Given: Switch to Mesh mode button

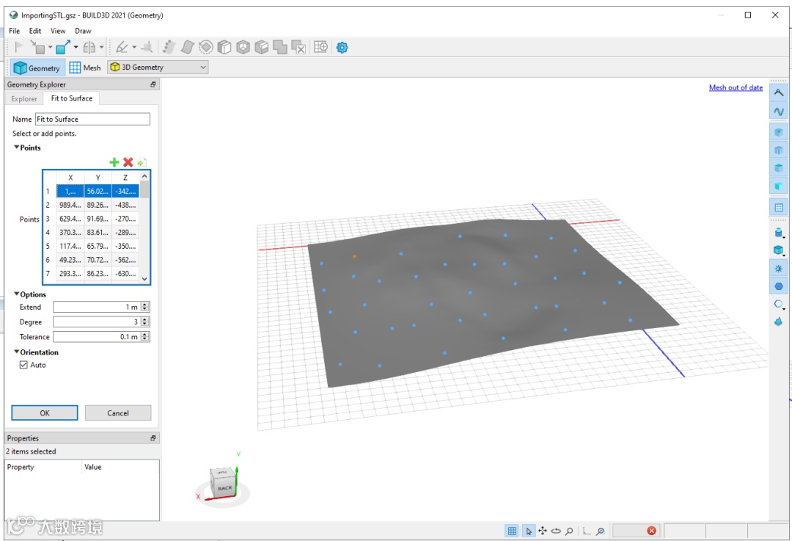Looking at the screenshot, I should click(x=85, y=68).
